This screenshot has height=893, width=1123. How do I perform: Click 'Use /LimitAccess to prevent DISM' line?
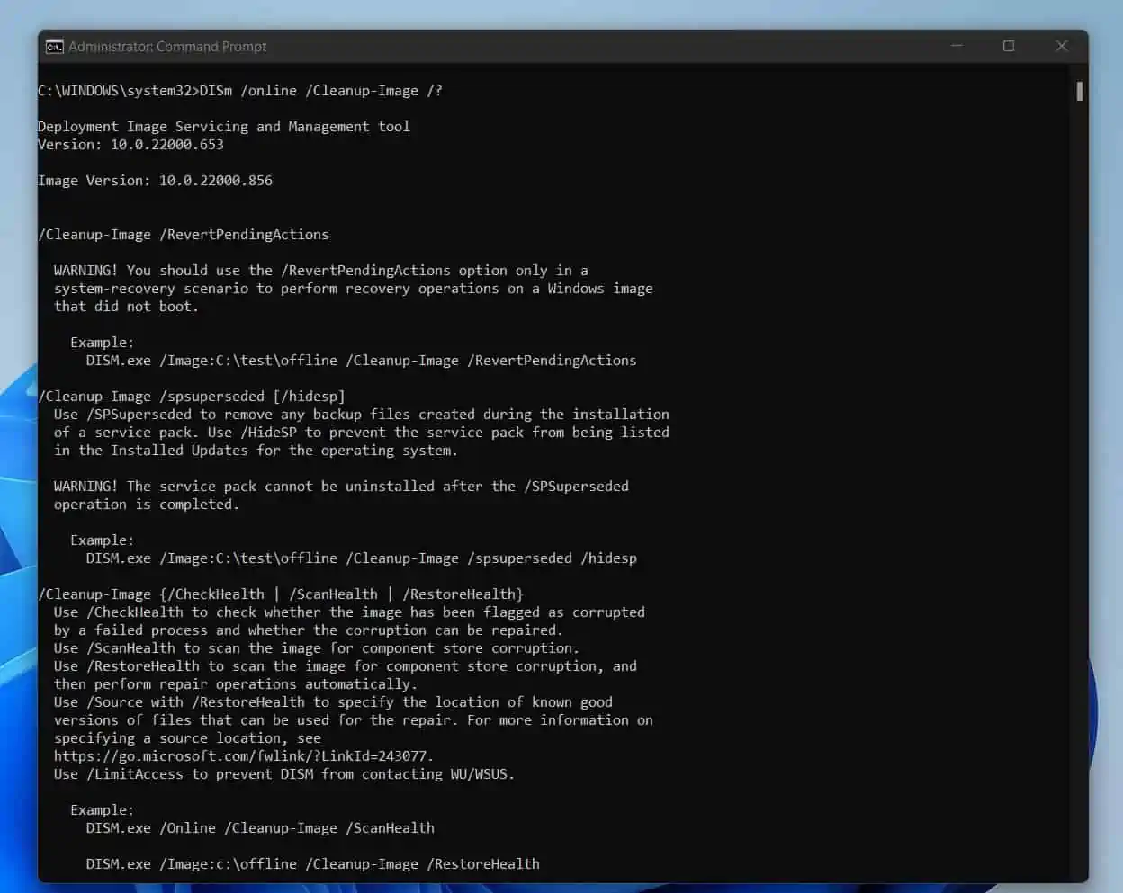284,774
